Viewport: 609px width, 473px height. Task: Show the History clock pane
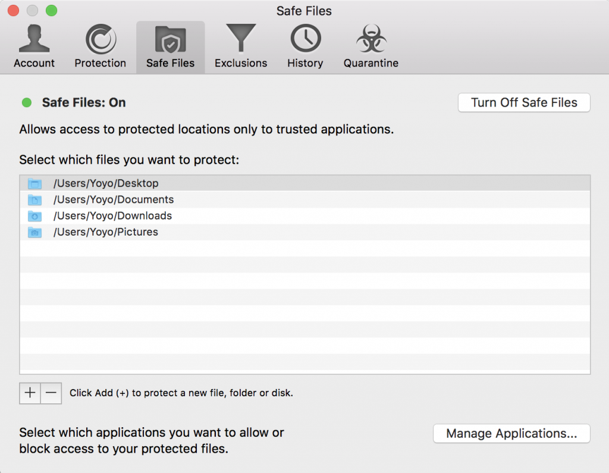305,46
